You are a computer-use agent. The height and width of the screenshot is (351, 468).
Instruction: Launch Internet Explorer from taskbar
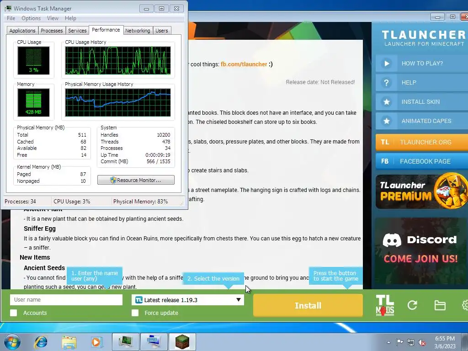41,342
